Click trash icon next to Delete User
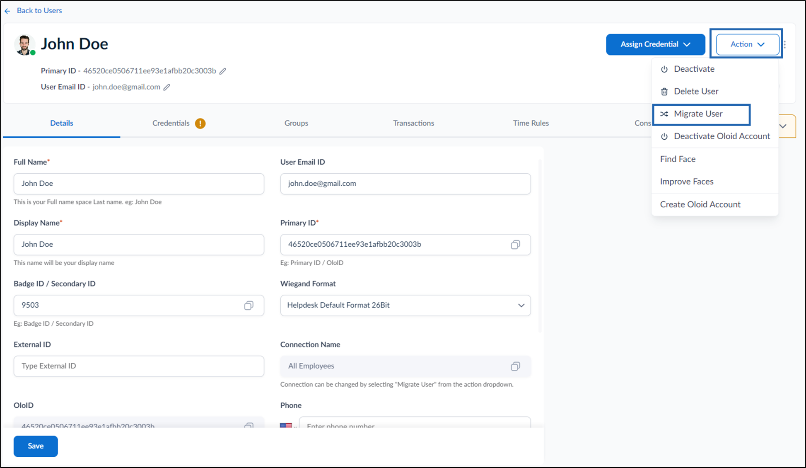The height and width of the screenshot is (468, 806). (x=664, y=92)
